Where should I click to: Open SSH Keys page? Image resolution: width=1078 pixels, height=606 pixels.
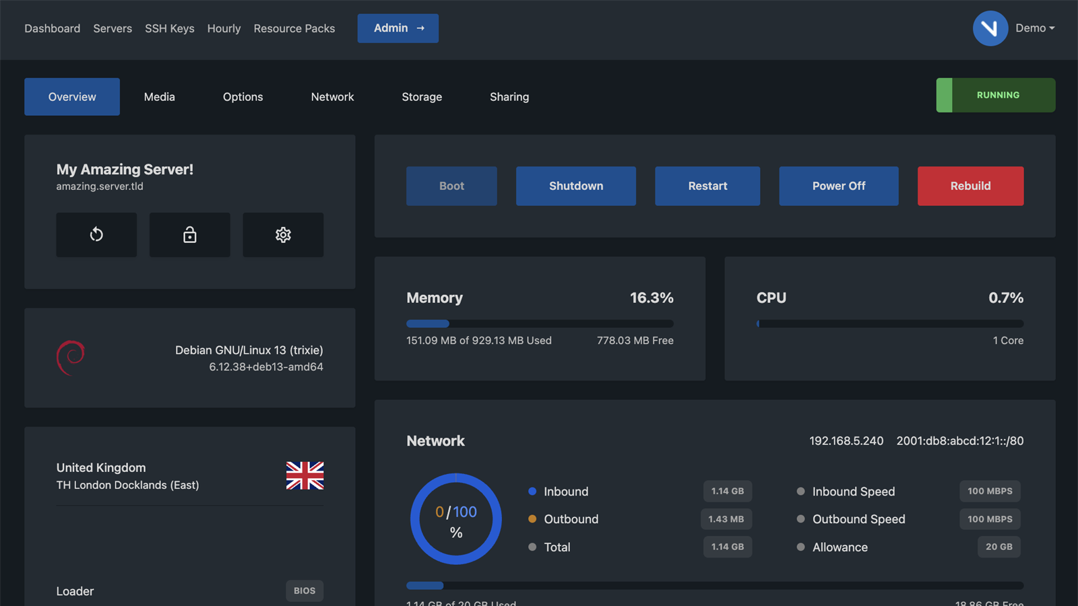(170, 28)
